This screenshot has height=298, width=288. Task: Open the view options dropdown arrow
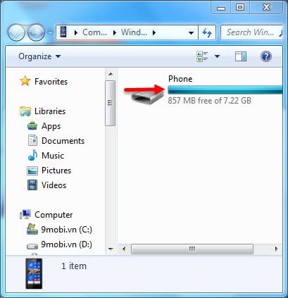pos(217,56)
